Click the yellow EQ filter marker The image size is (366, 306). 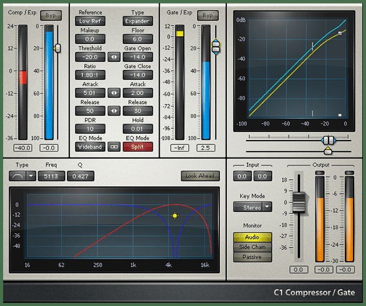tap(175, 216)
